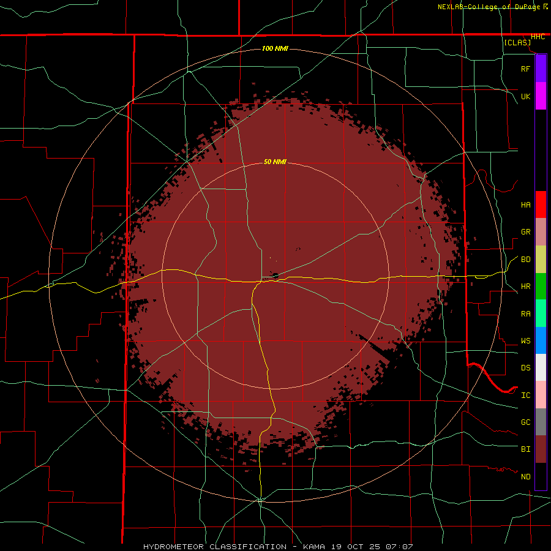This screenshot has width=551, height=551.
Task: Click the 100 NMI range ring label
Action: tap(275, 48)
